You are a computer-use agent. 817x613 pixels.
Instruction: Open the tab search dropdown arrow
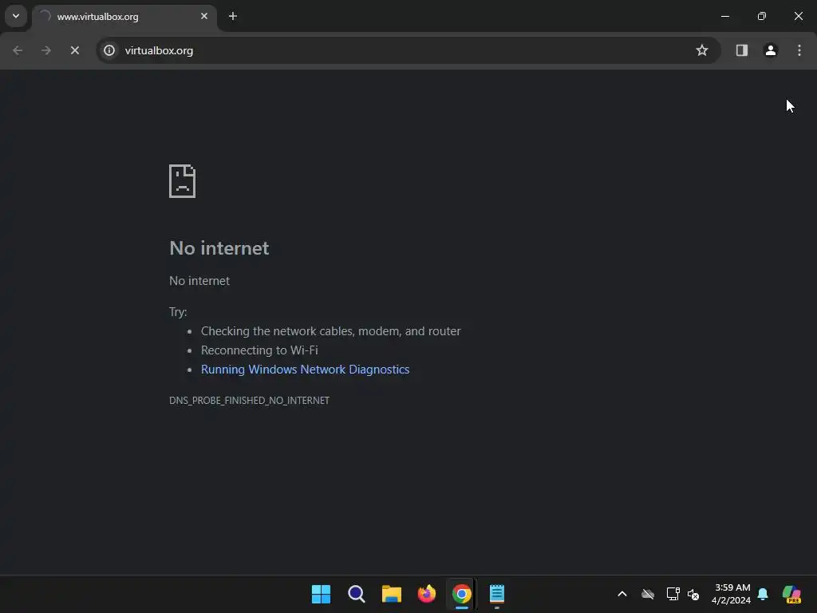(x=16, y=16)
